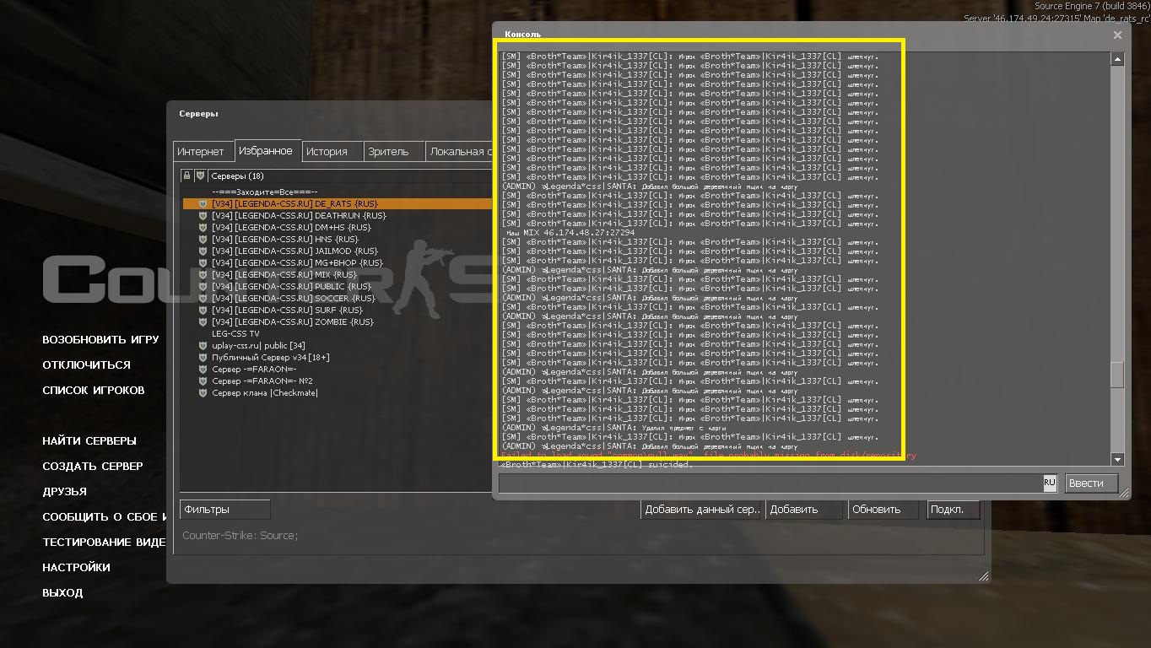Click the shield icon next to MG+BHOP server
Image resolution: width=1151 pixels, height=648 pixels.
coord(203,262)
